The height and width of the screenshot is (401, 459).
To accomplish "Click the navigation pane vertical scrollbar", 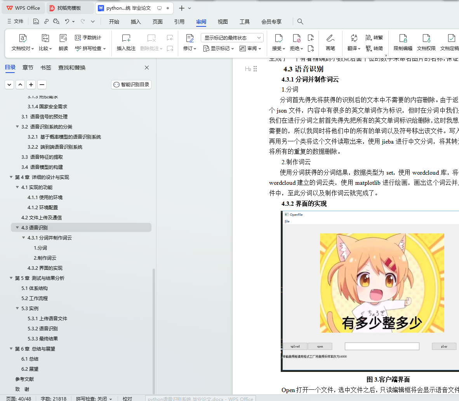I will [154, 331].
